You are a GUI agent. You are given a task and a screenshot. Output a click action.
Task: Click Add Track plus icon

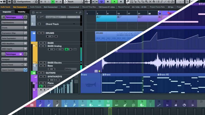[77, 12]
